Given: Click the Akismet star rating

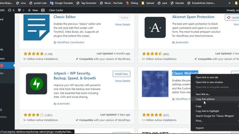Looking at the screenshot, I should (152, 54).
